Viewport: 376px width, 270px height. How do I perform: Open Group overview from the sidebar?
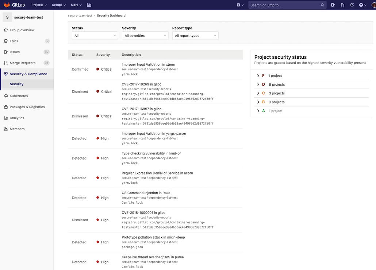[x=22, y=30]
